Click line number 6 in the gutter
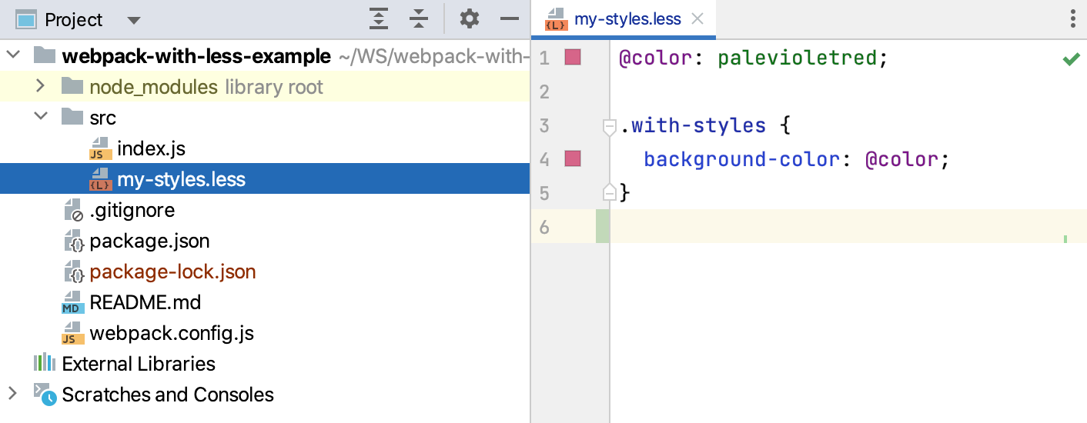 544,227
